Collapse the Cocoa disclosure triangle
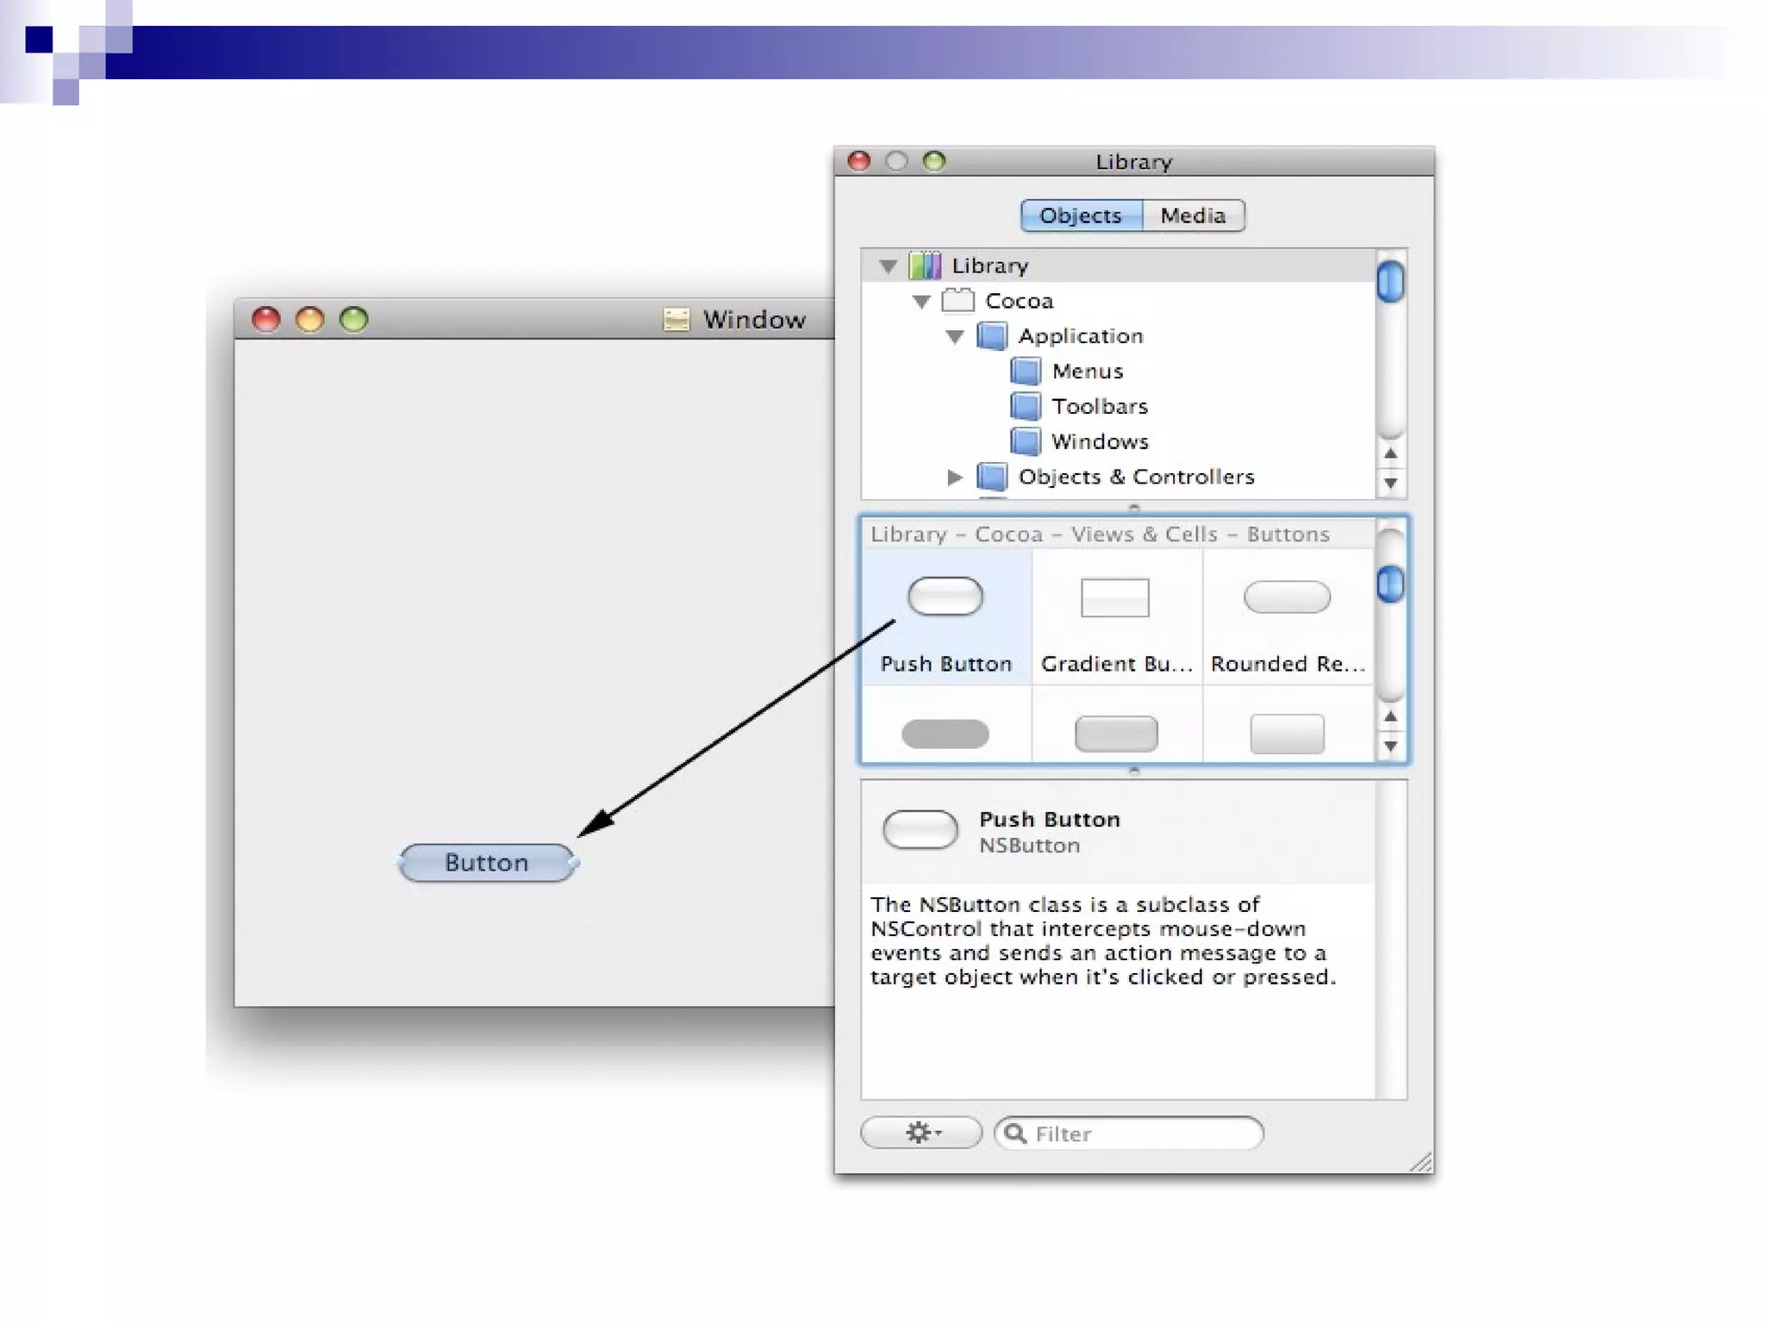This screenshot has width=1765, height=1324. click(921, 302)
